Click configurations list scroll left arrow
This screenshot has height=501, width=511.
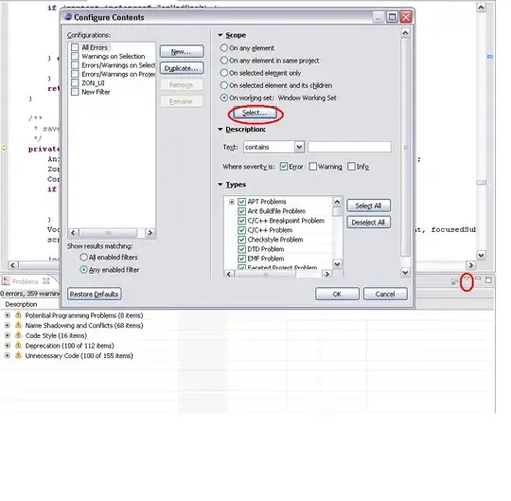point(73,233)
